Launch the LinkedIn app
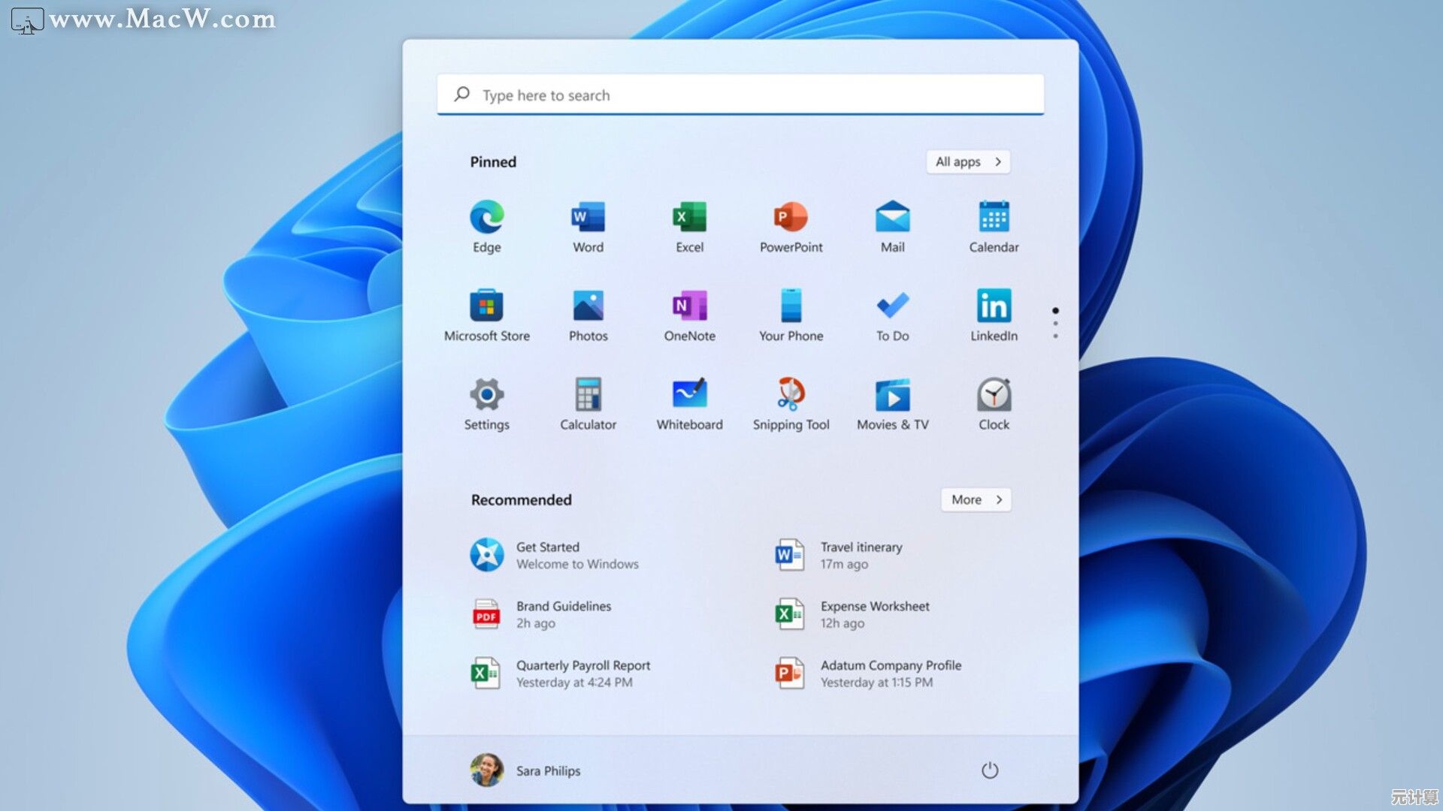Viewport: 1443px width, 811px height. tap(994, 310)
